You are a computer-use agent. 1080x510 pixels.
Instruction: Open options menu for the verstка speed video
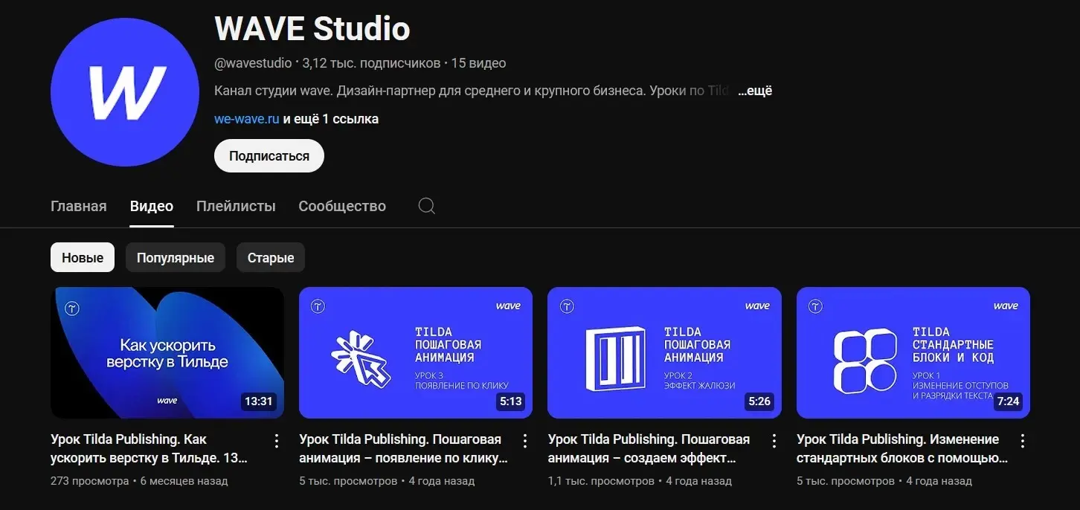pos(276,440)
